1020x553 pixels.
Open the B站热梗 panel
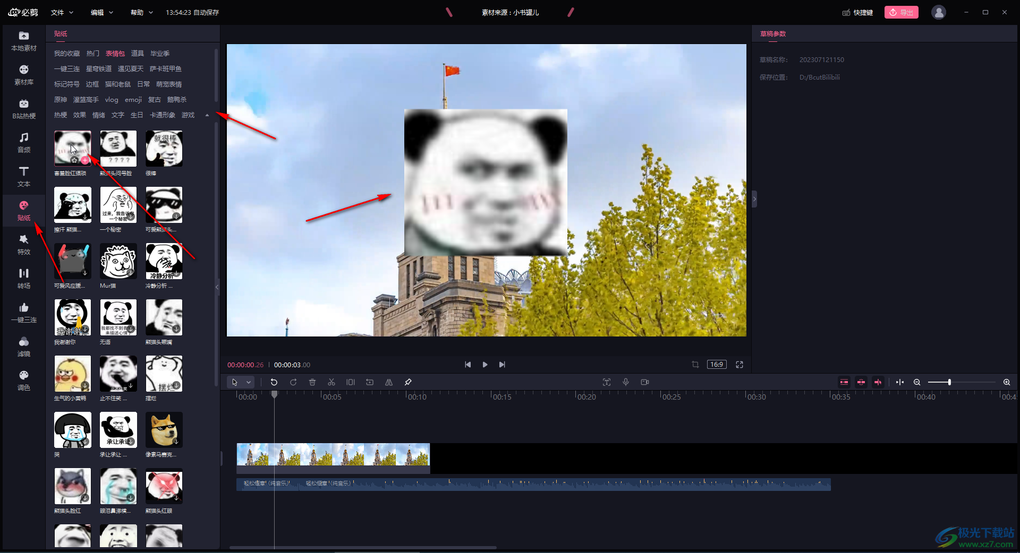coord(24,109)
